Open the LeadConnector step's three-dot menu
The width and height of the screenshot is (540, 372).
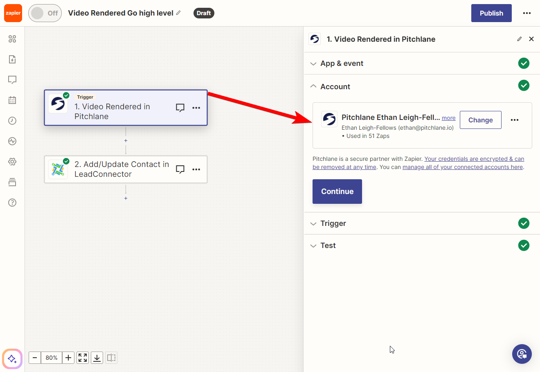[x=196, y=169]
